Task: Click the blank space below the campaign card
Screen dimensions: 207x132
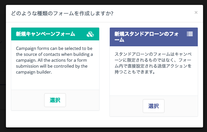Action: pyautogui.click(x=55, y=118)
